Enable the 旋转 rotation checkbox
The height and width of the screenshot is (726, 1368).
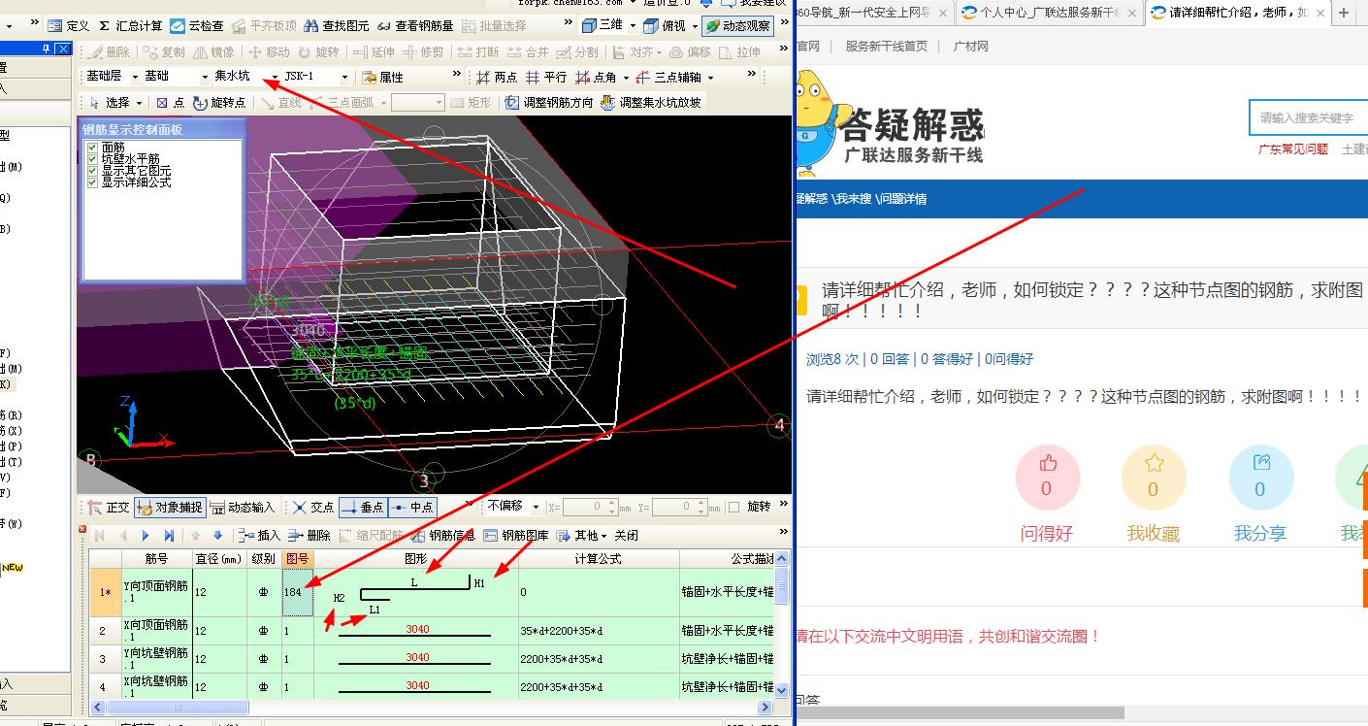click(x=734, y=507)
